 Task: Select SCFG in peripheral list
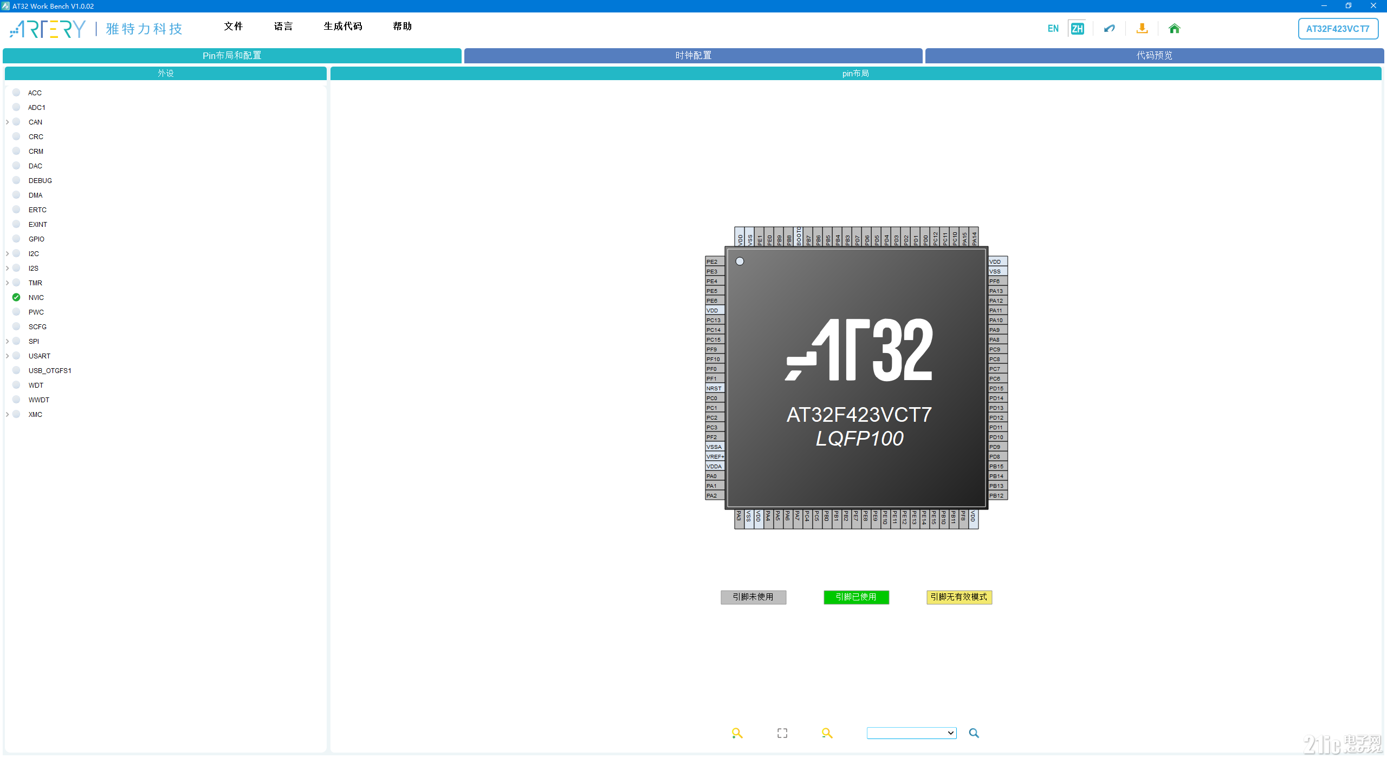point(37,326)
